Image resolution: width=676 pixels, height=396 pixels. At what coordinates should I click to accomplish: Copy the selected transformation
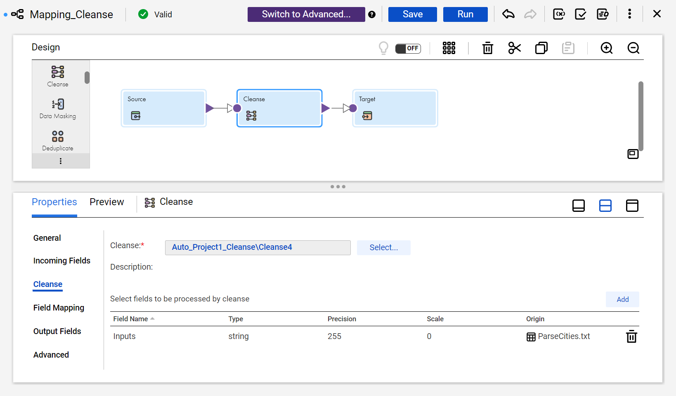click(541, 48)
